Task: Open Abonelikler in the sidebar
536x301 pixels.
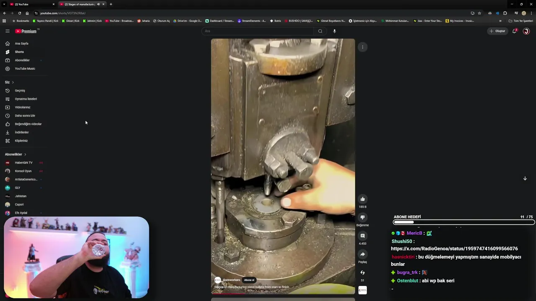Action: click(x=22, y=60)
